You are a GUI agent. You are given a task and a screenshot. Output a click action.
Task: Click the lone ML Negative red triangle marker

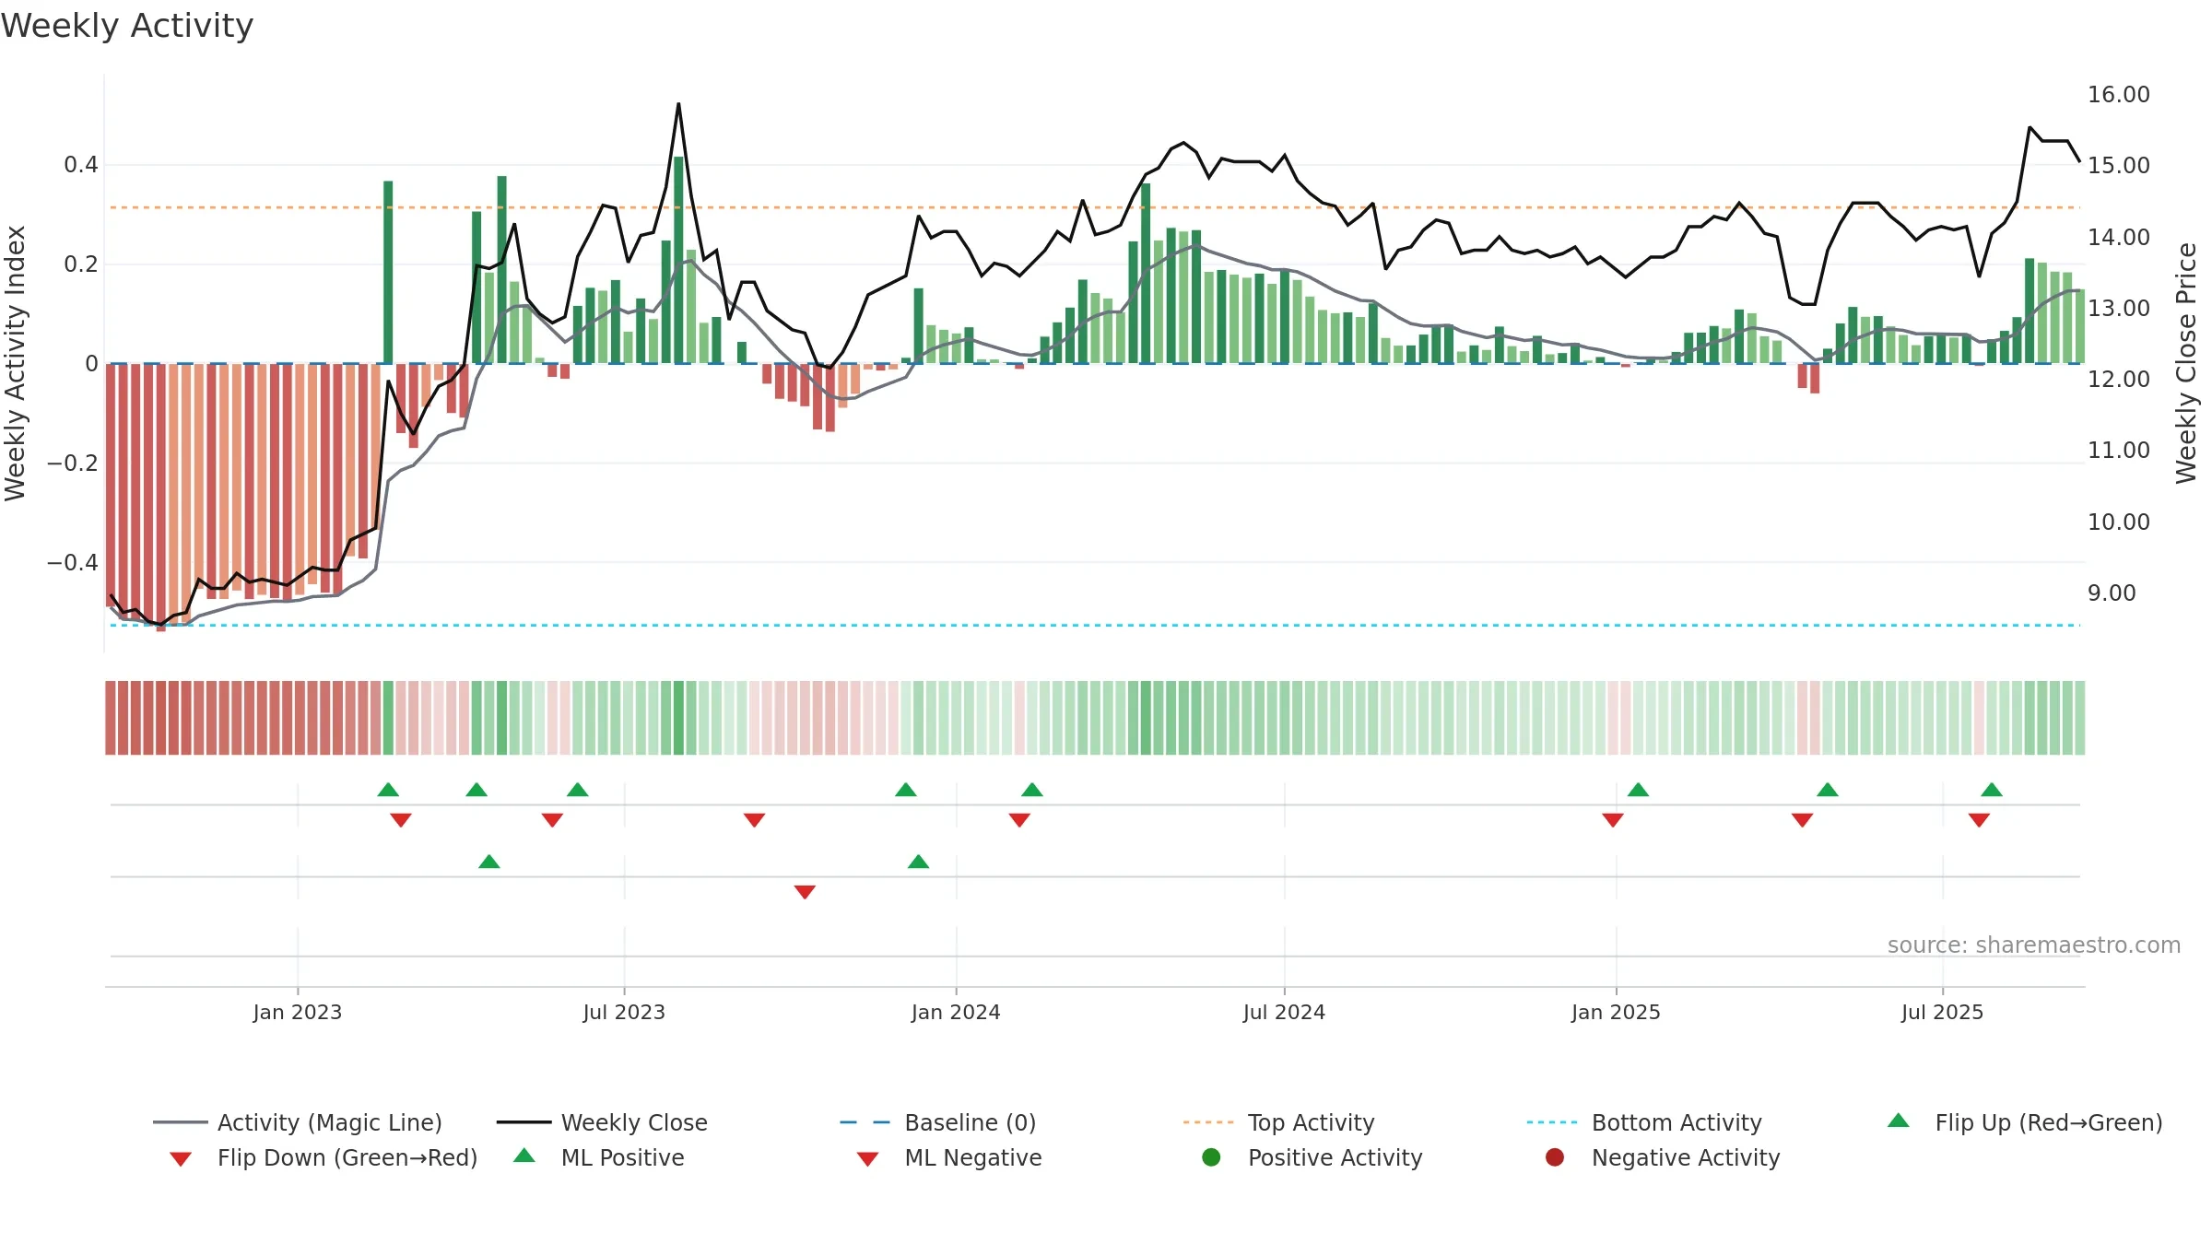point(805,892)
